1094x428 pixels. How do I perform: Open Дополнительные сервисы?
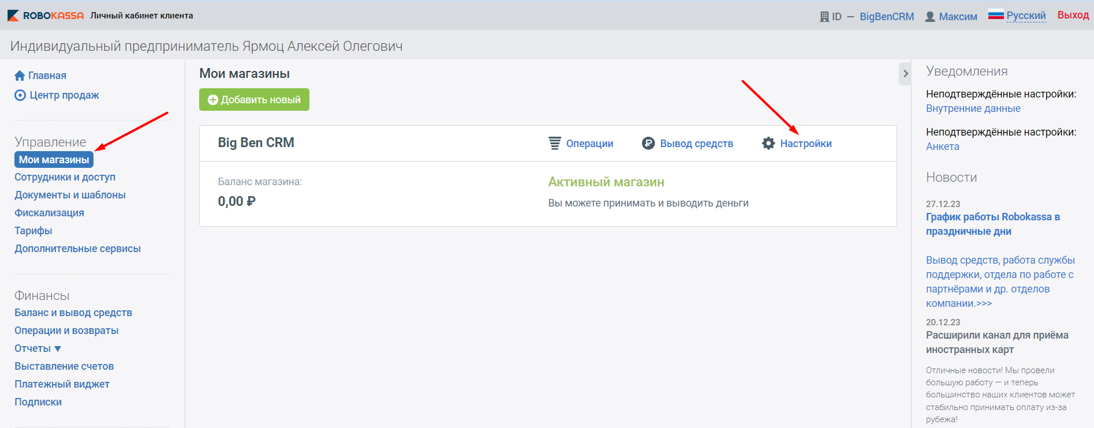coord(77,249)
